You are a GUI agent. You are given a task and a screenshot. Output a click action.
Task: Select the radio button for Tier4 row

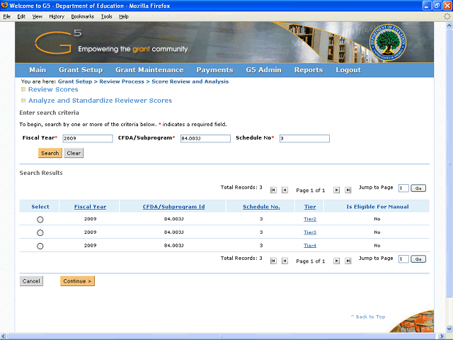(x=40, y=246)
